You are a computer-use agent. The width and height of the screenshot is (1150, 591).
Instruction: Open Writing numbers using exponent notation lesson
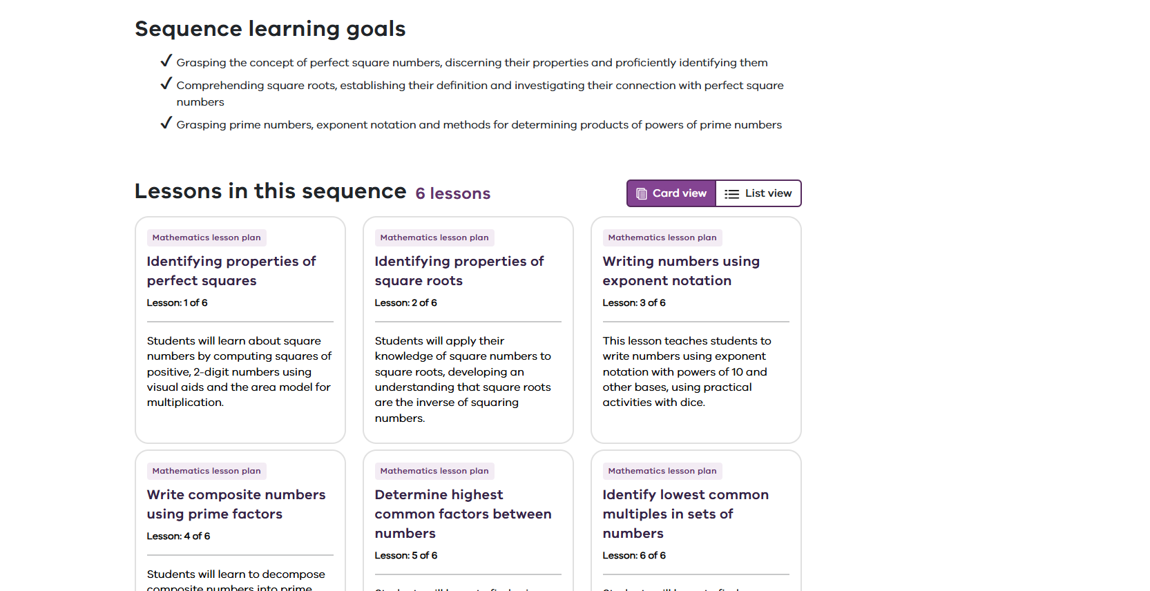coord(680,271)
